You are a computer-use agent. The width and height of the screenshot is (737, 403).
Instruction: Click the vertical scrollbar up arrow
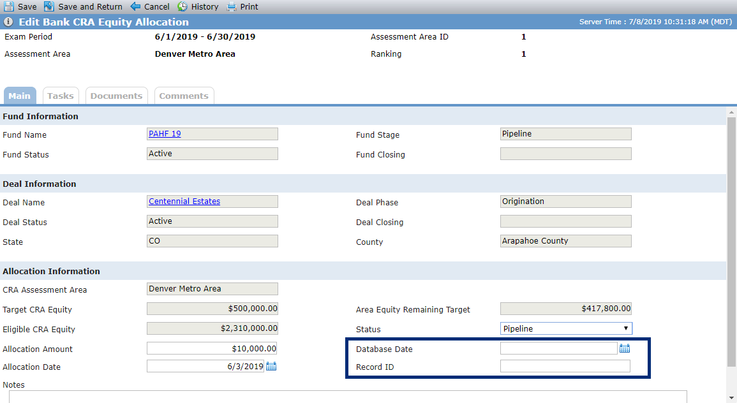731,113
